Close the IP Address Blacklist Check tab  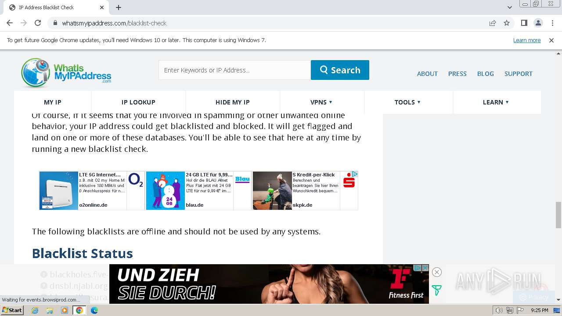(102, 7)
